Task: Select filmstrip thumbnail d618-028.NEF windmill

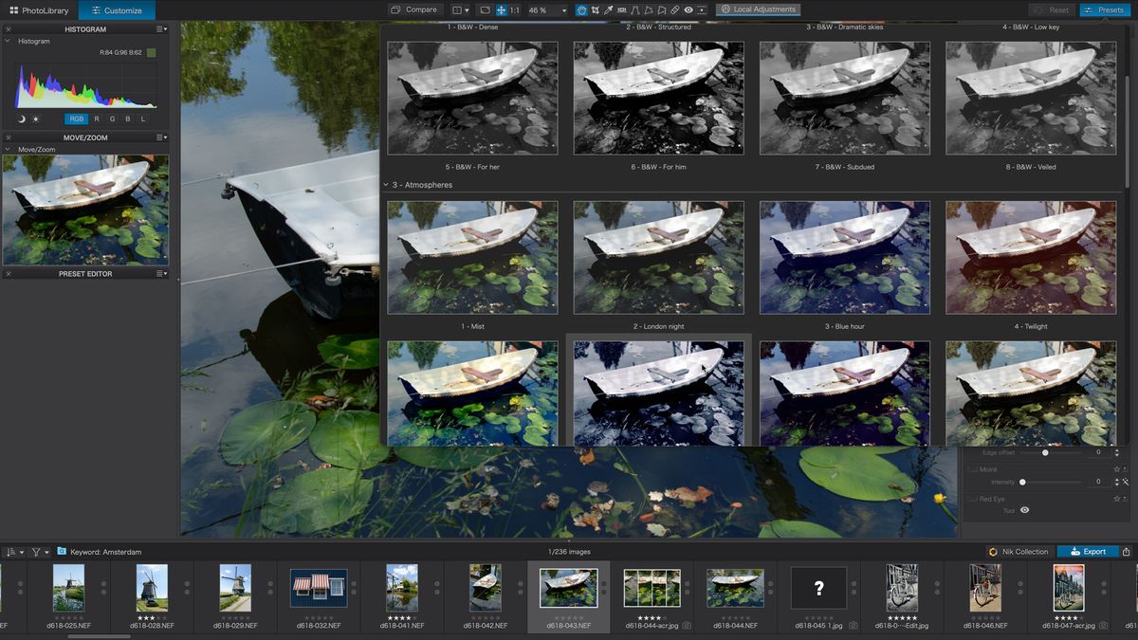Action: (152, 588)
